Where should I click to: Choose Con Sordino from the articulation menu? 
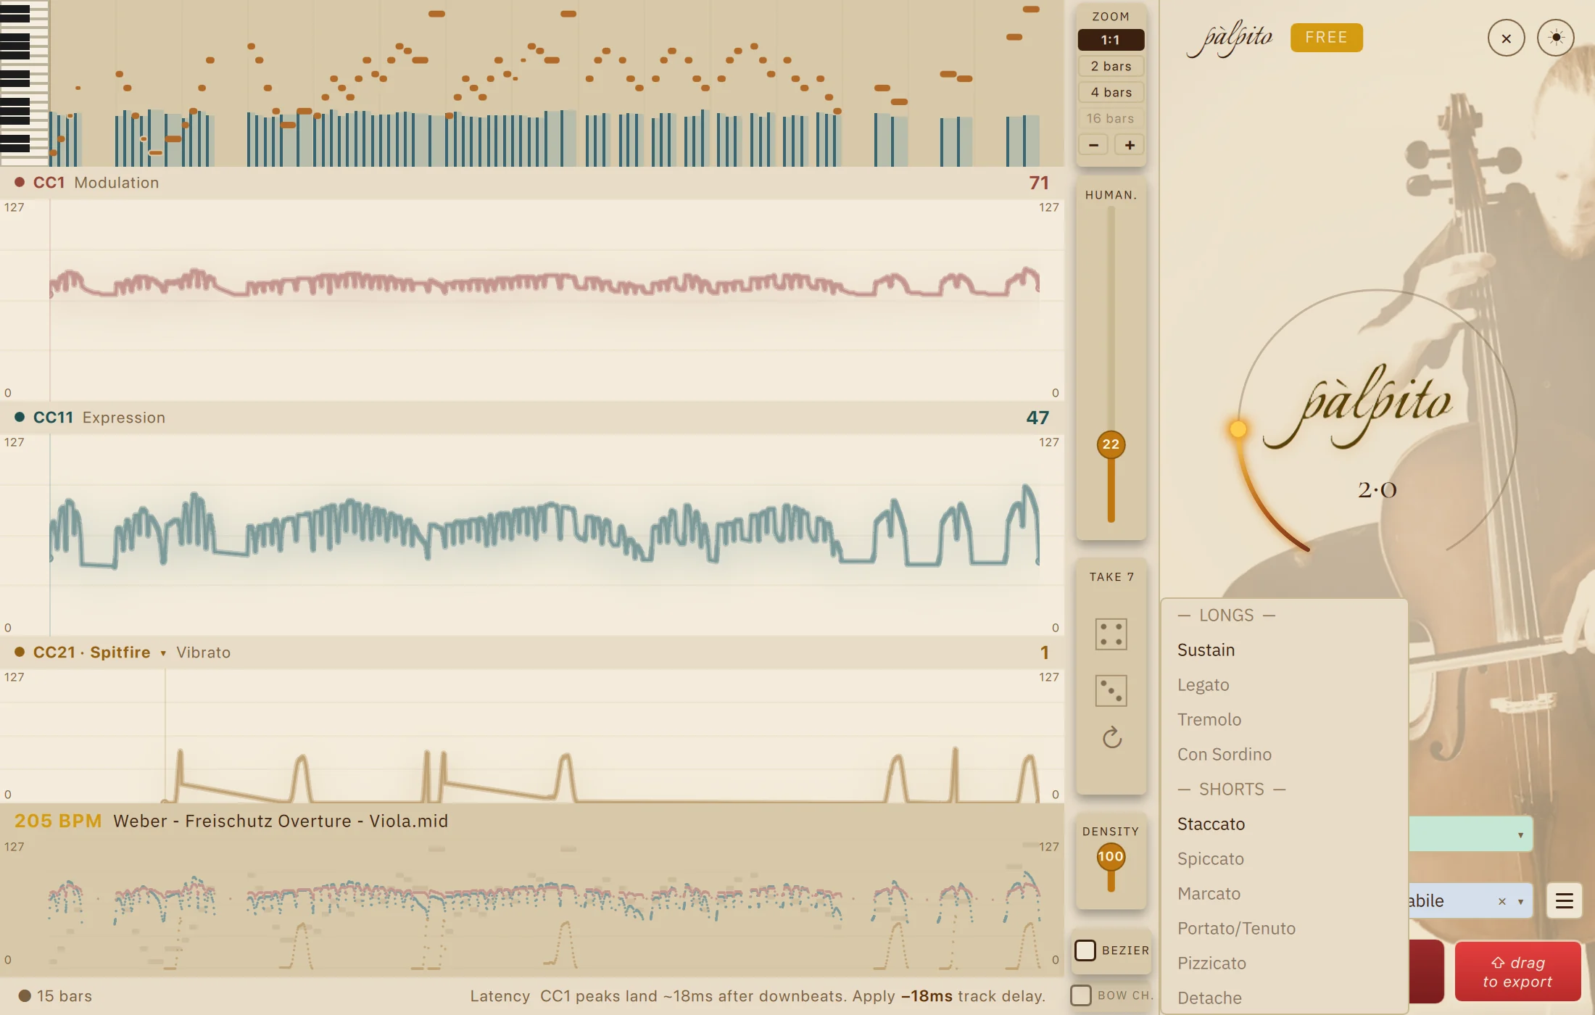1284,755
